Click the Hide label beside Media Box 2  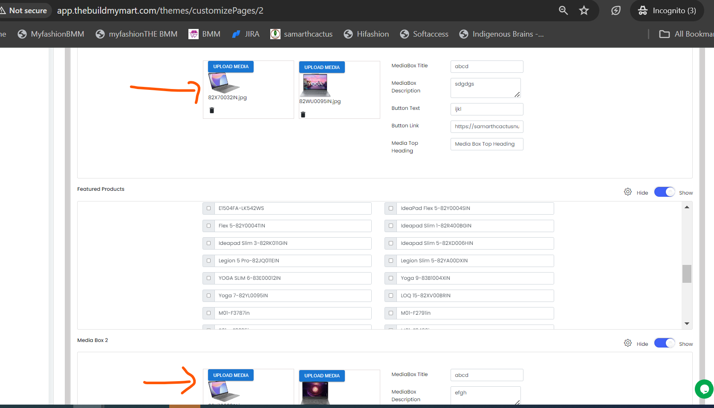click(642, 344)
